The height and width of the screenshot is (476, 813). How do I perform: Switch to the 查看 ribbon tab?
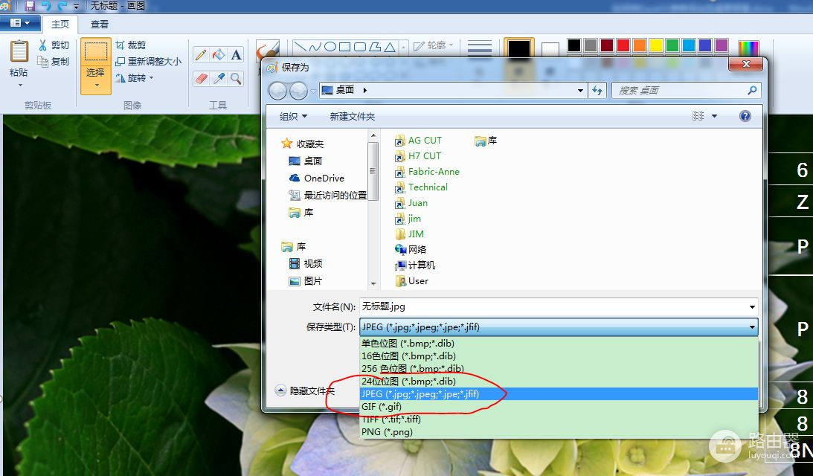click(100, 24)
